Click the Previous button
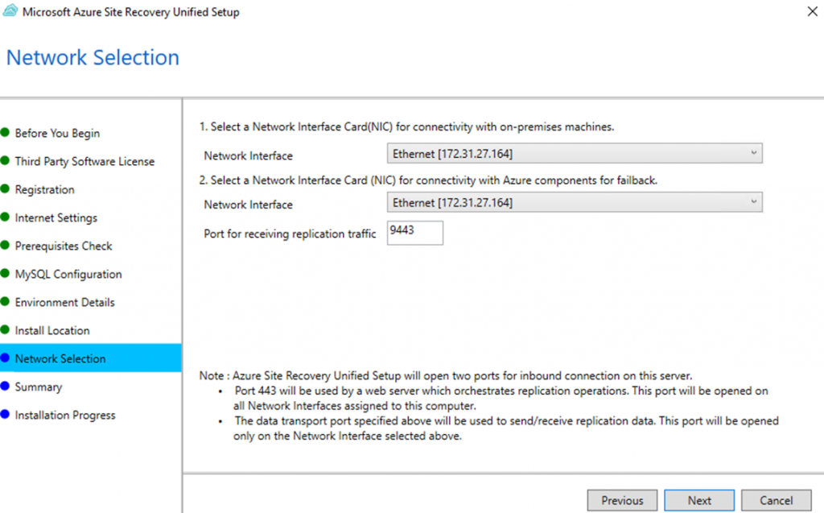 622,500
